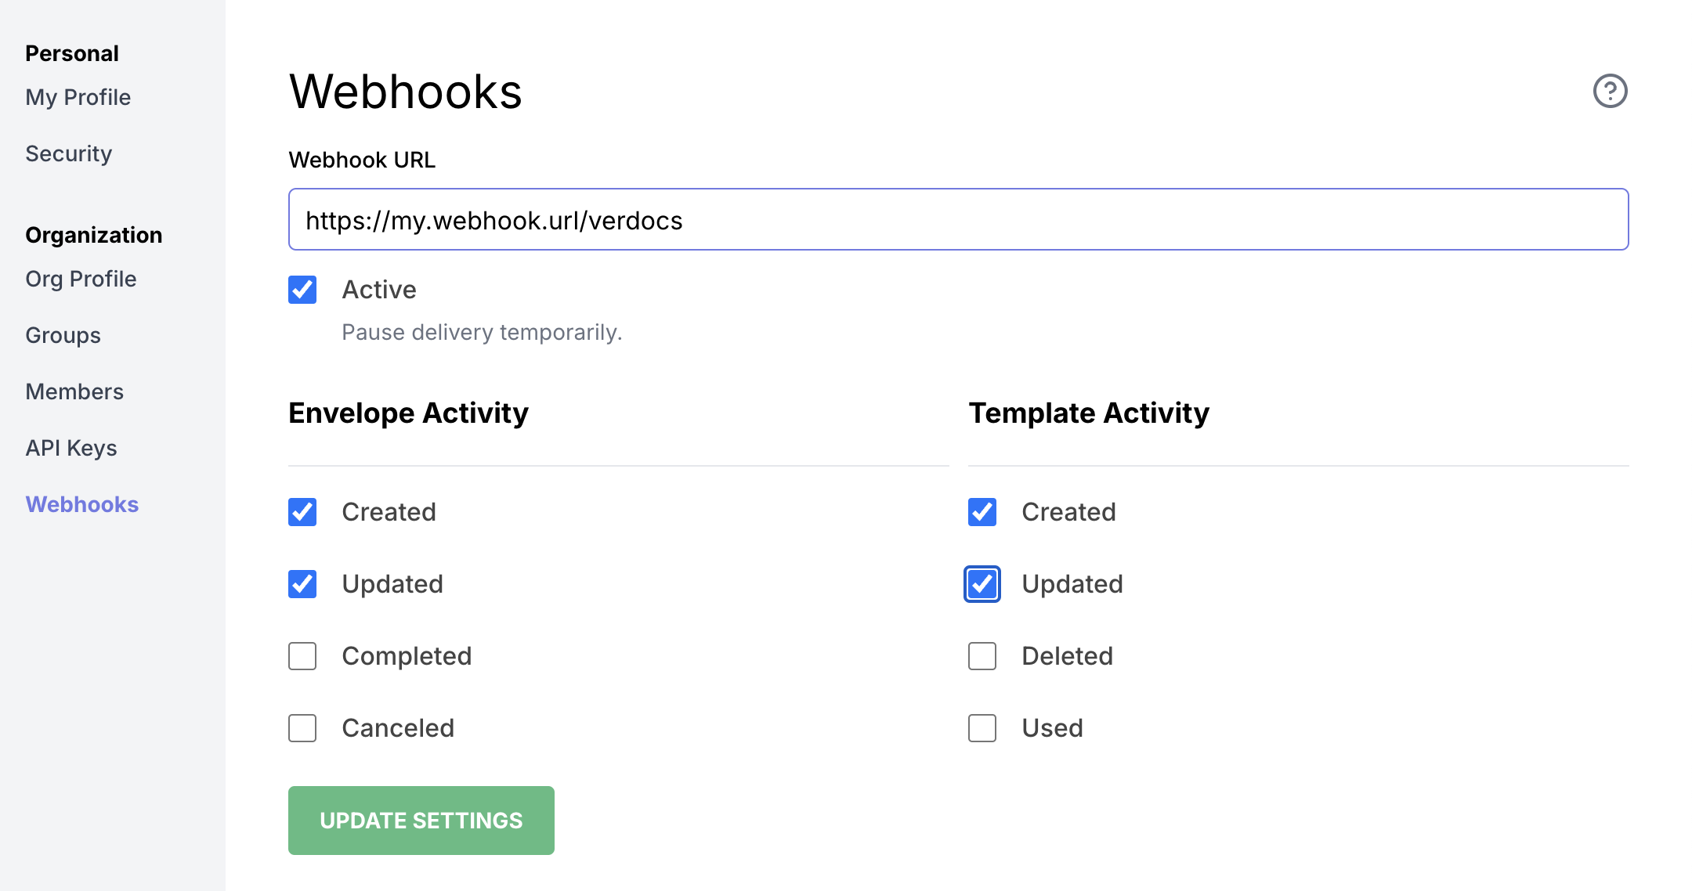Enable the Deleted template activity checkbox

pyautogui.click(x=982, y=655)
